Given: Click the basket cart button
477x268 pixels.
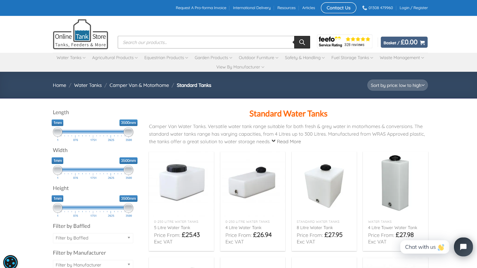Looking at the screenshot, I should pyautogui.click(x=404, y=42).
